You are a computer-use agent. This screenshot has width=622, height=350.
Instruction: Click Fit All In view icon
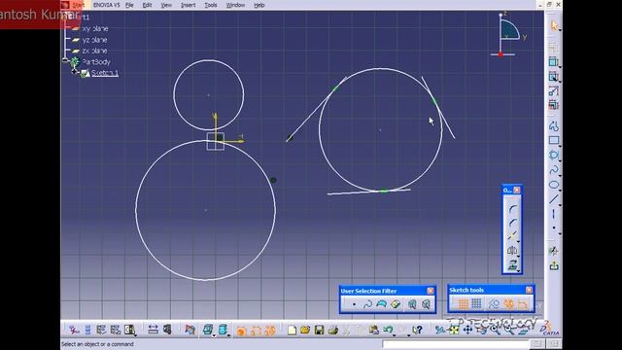pyautogui.click(x=454, y=330)
